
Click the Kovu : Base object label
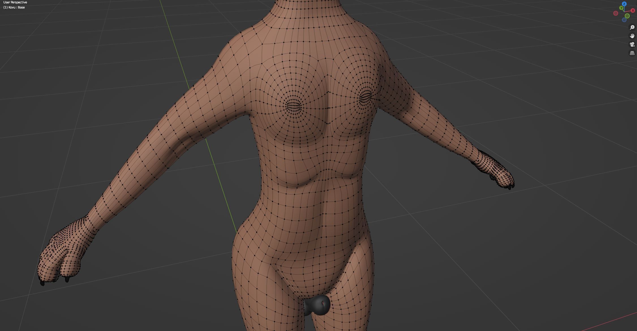[x=14, y=7]
